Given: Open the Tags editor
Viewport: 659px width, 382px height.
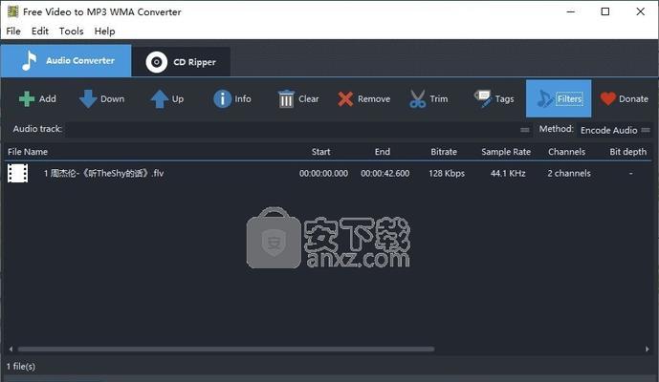Looking at the screenshot, I should pyautogui.click(x=494, y=99).
